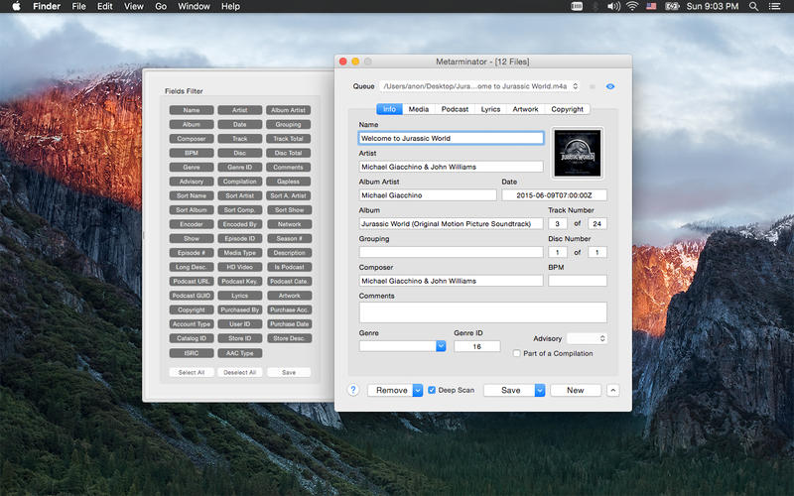Click into the Comments text field
This screenshot has width=794, height=496.
[483, 312]
